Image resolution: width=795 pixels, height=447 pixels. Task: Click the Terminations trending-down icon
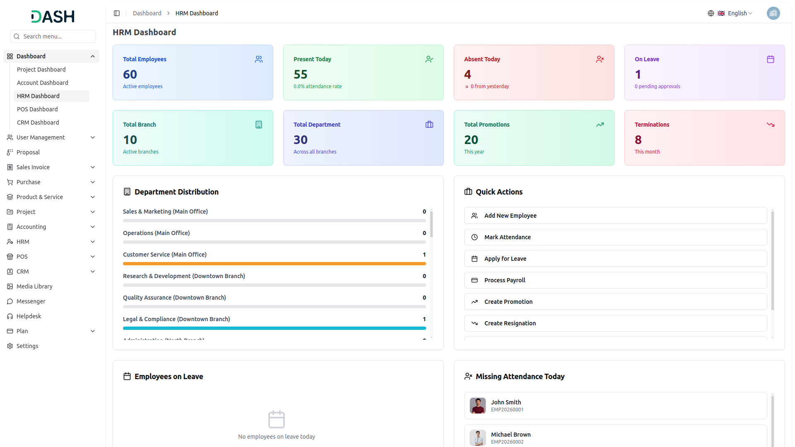[x=770, y=125]
